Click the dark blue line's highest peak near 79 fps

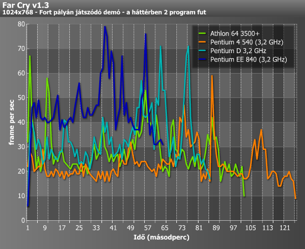pos(105,27)
